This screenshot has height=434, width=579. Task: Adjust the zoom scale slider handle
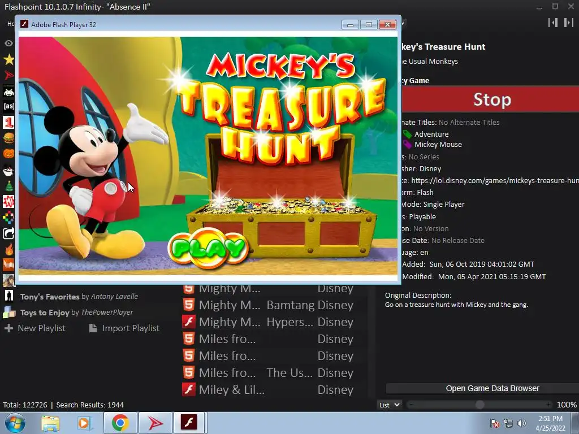pyautogui.click(x=479, y=405)
